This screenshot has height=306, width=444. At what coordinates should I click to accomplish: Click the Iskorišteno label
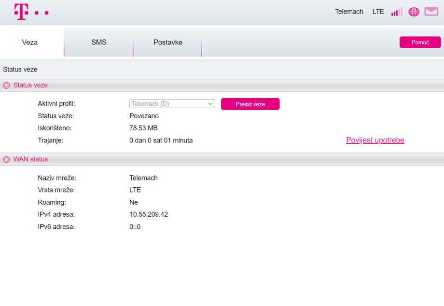[55, 128]
